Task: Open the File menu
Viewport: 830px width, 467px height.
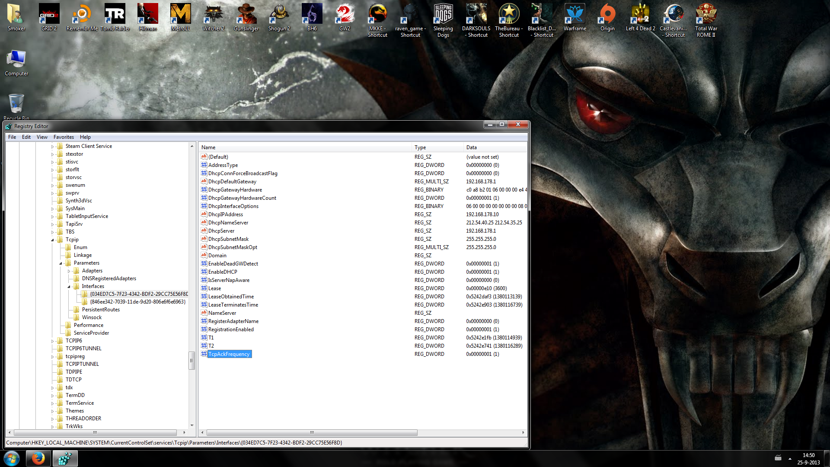Action: coord(12,137)
